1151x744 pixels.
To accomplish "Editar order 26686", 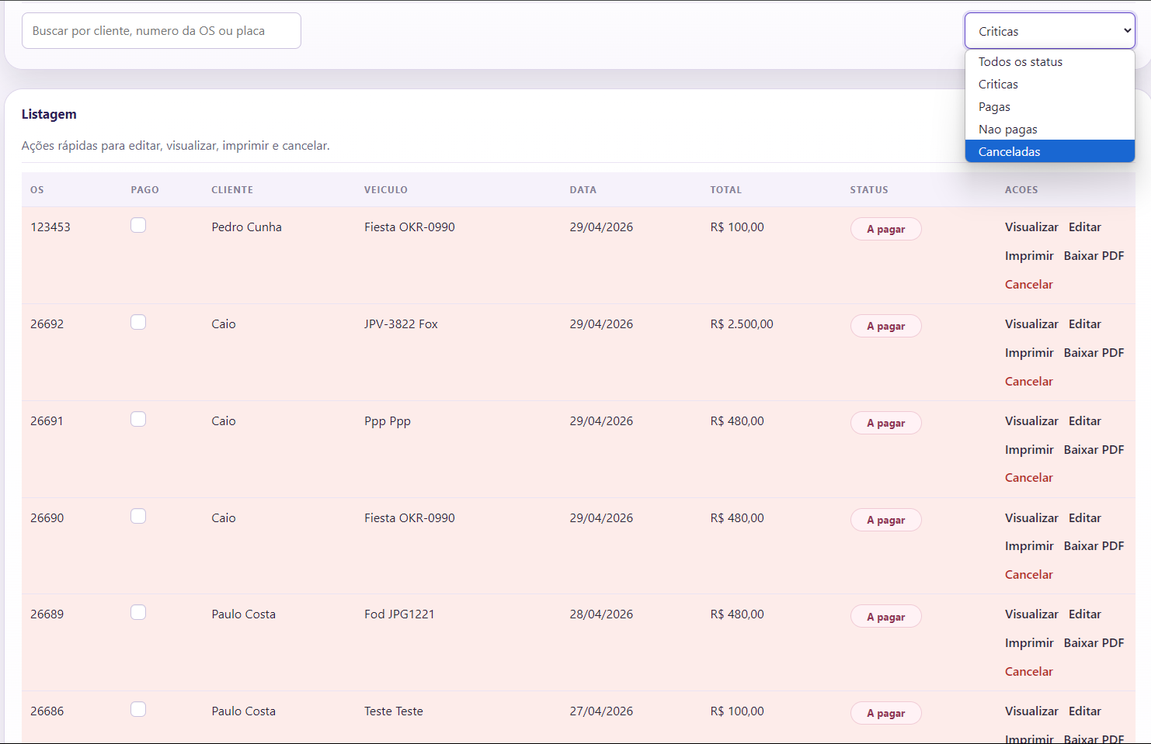I will [x=1085, y=711].
